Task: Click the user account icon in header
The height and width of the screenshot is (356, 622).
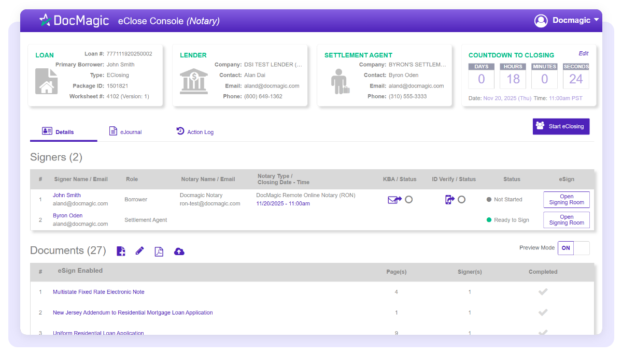Action: (541, 20)
